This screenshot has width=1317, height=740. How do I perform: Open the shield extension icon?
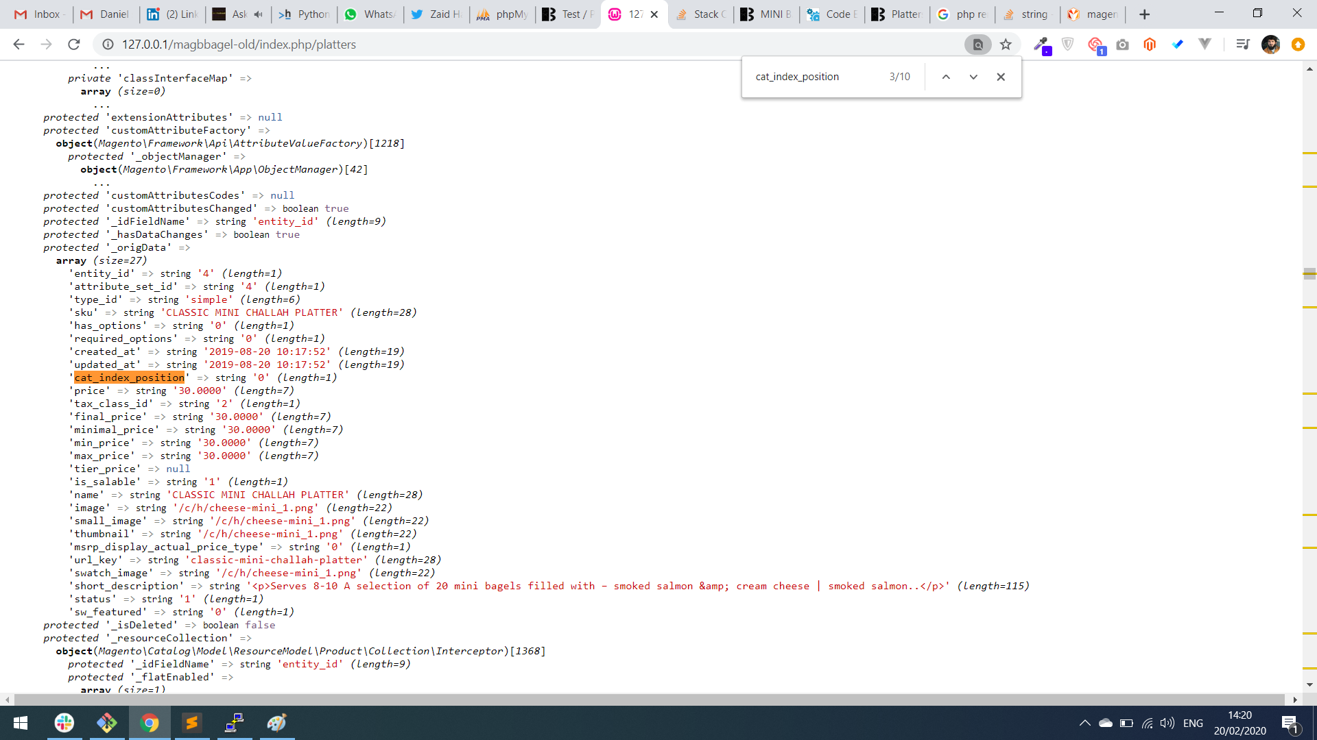pyautogui.click(x=1068, y=45)
